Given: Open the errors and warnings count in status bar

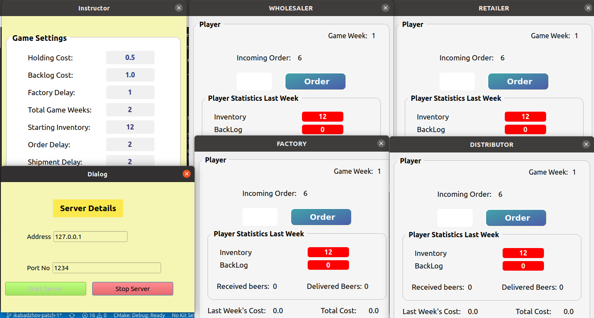Looking at the screenshot, I should click(x=94, y=315).
